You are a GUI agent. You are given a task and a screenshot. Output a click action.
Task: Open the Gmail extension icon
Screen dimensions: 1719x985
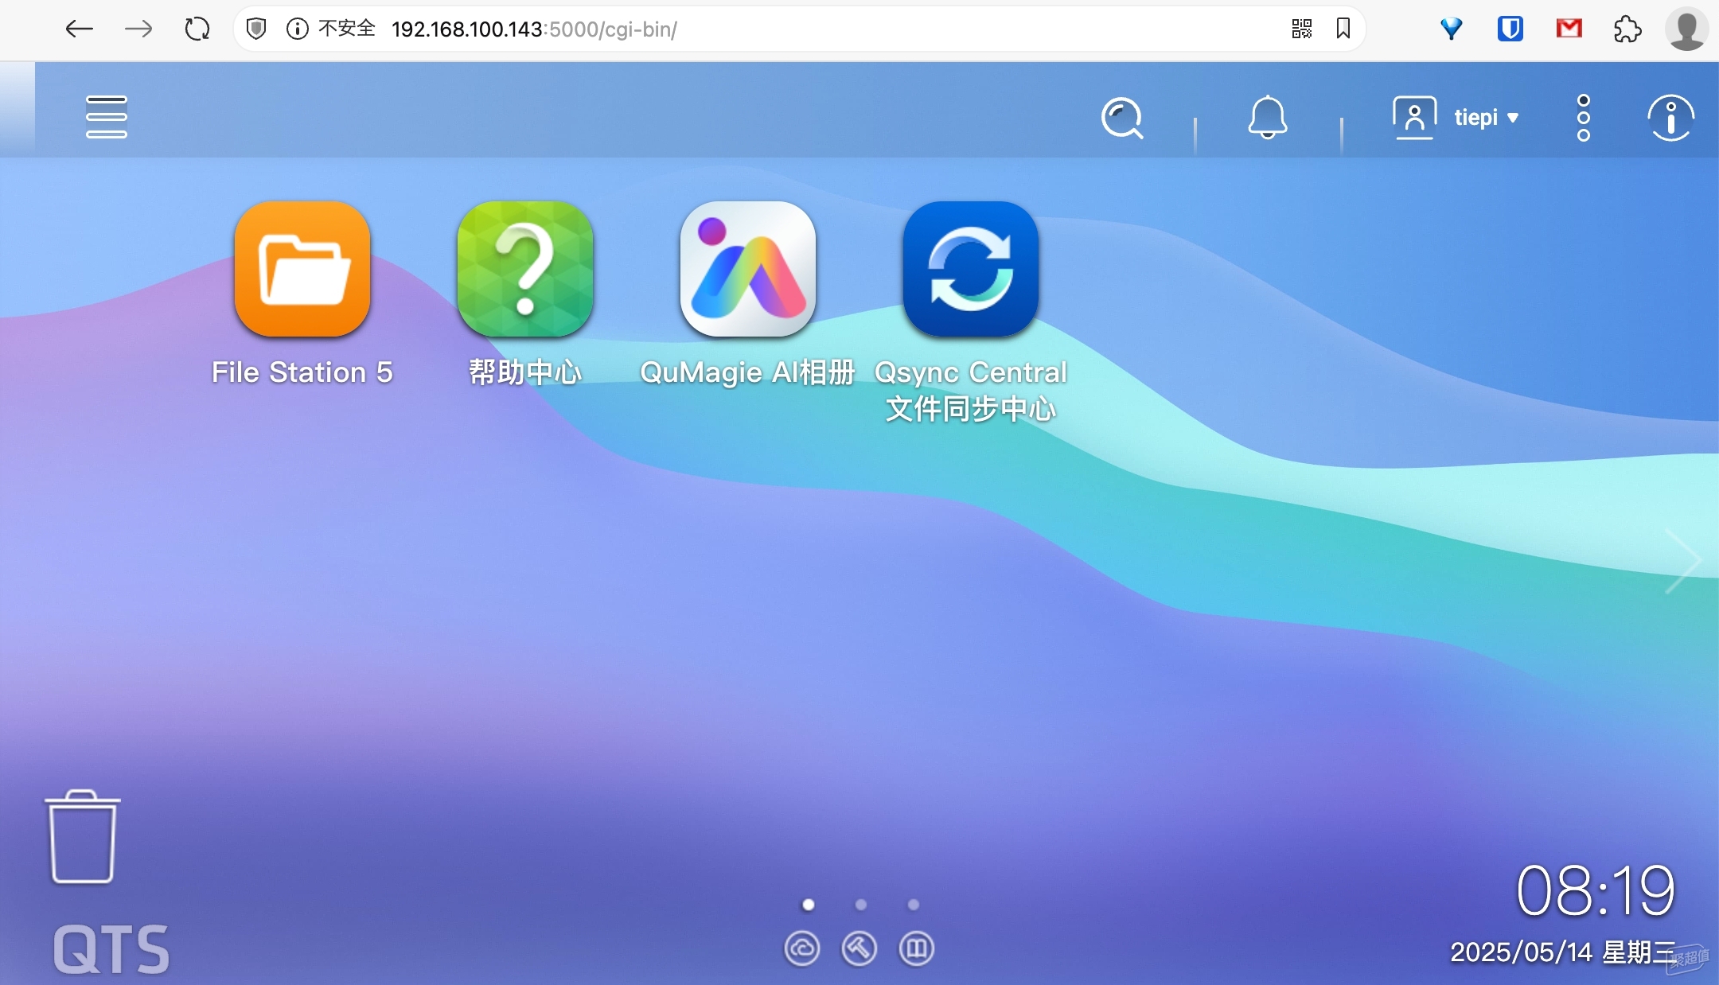point(1569,29)
